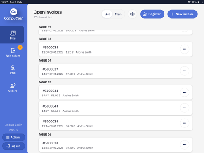Viewport: 204px width, 153px height.
Task: Open more options for invoice #5000035
Action: point(184,123)
